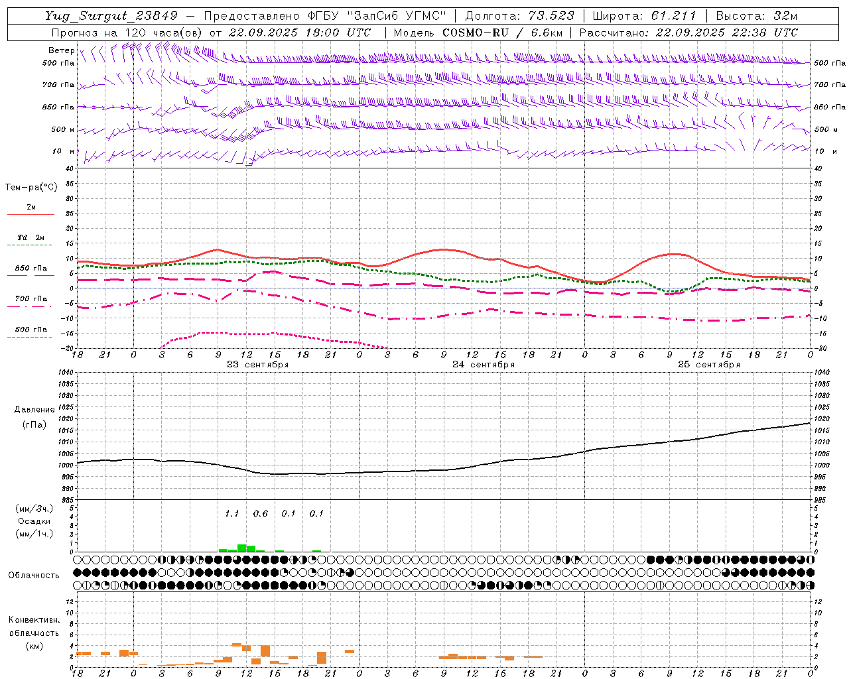Select the model name COSMO-RU / 6.6км
The image size is (849, 679).
pyautogui.click(x=502, y=32)
